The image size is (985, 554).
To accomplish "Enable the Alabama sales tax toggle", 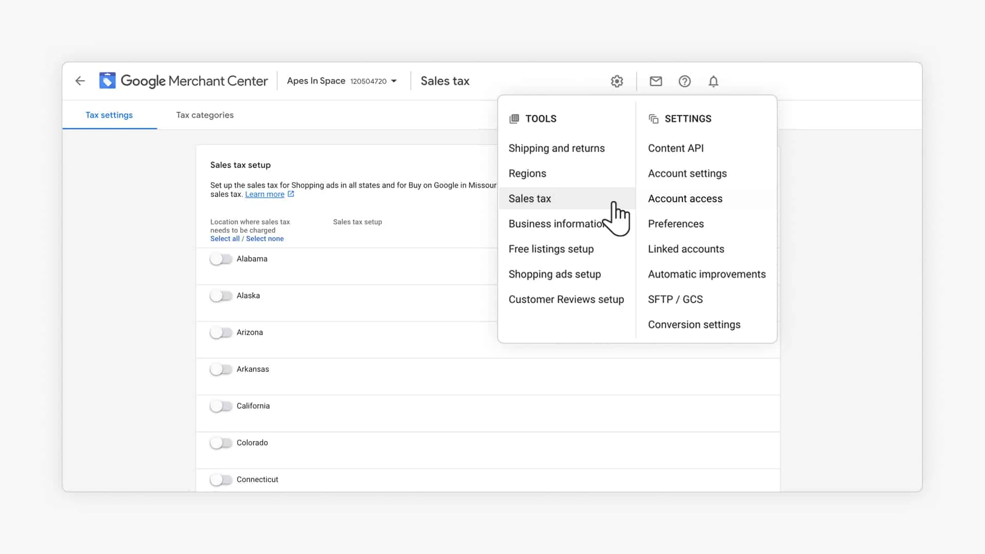I will tap(221, 259).
